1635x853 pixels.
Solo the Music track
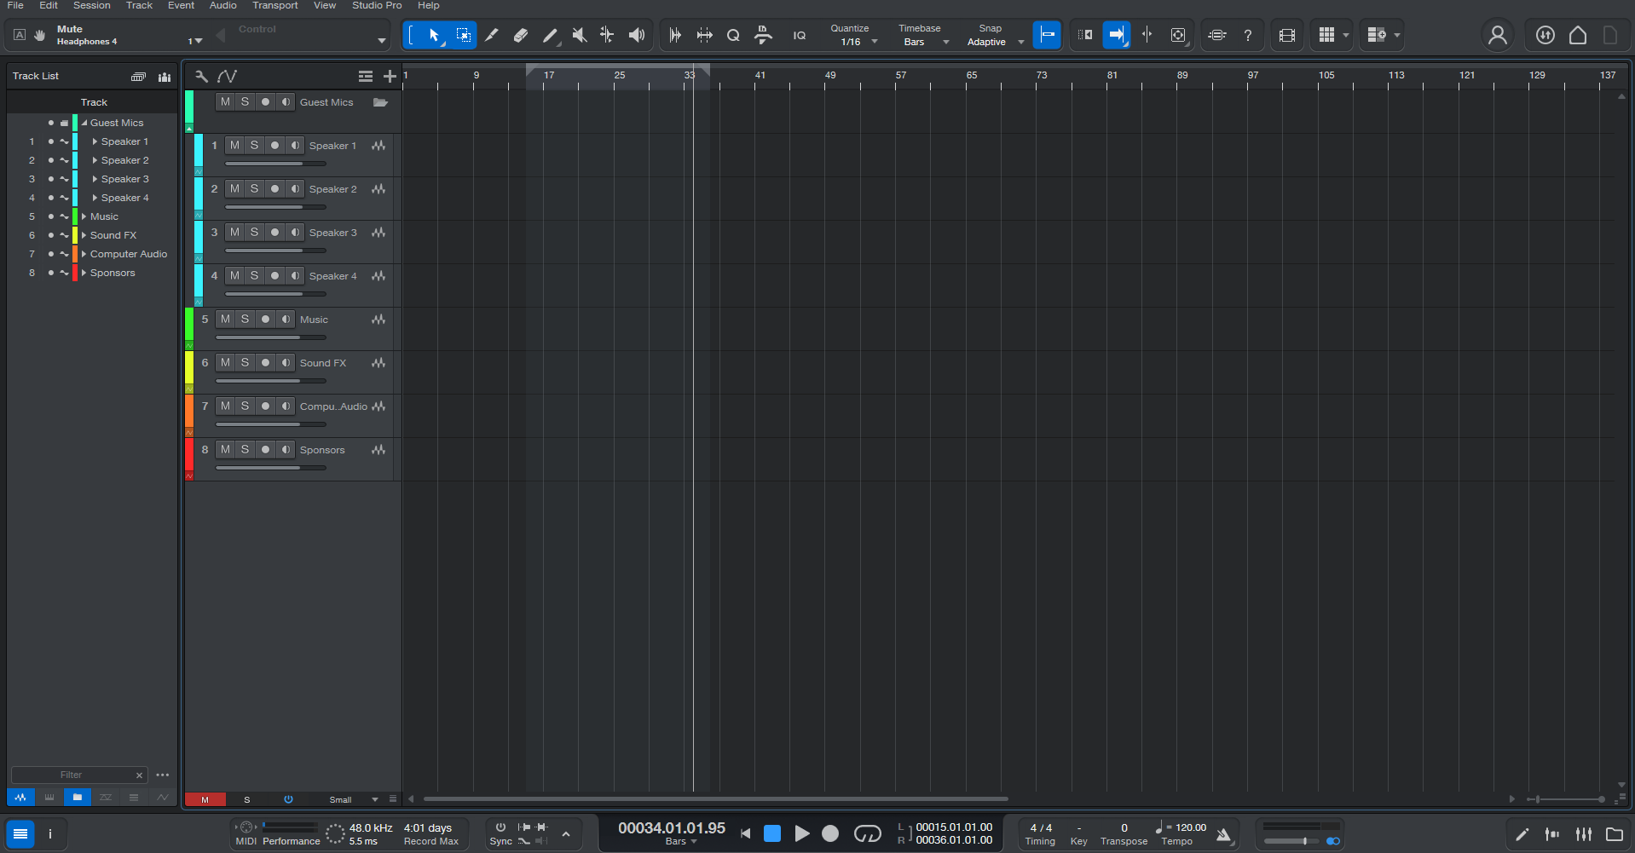245,319
